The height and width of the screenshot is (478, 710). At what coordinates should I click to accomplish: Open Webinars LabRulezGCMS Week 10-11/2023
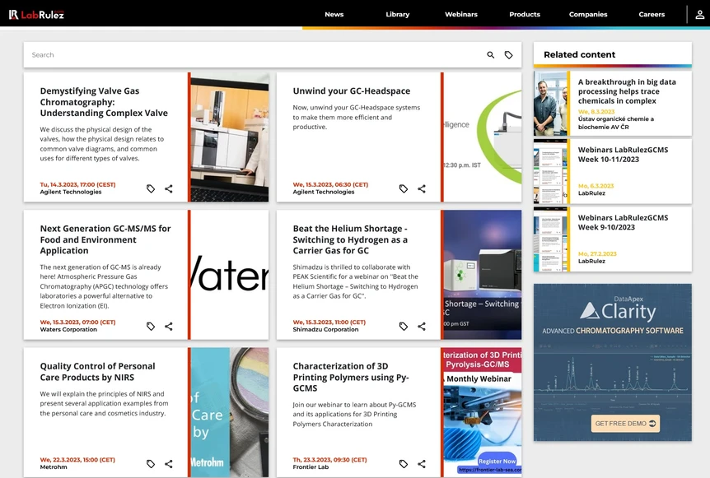pyautogui.click(x=623, y=154)
